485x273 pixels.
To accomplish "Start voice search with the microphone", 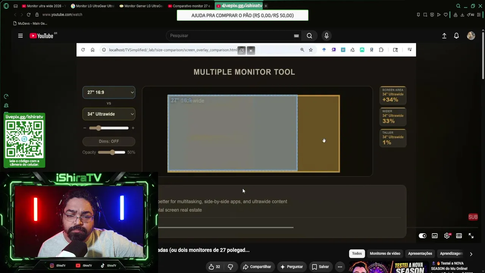I will [x=327, y=36].
